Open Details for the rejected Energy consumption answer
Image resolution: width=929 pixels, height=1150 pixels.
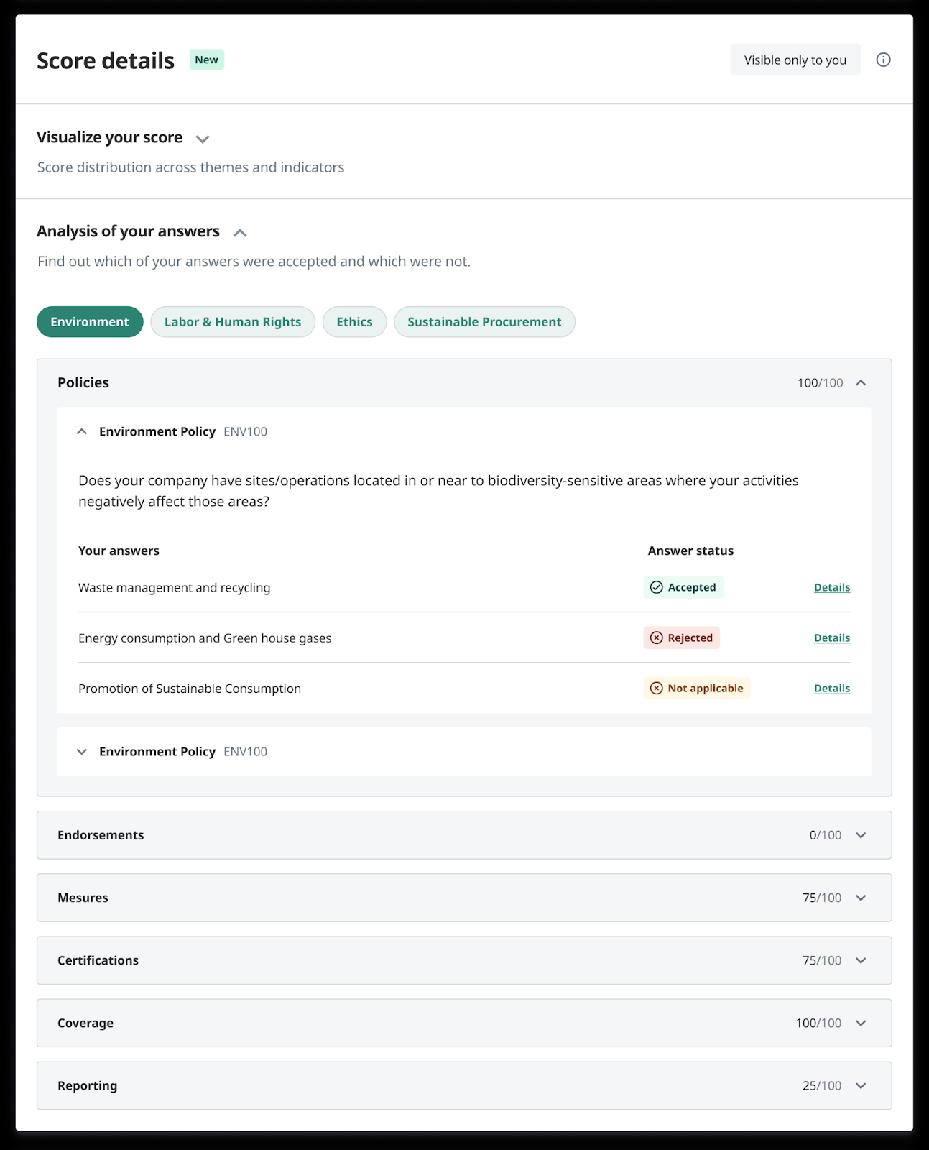[x=831, y=638]
